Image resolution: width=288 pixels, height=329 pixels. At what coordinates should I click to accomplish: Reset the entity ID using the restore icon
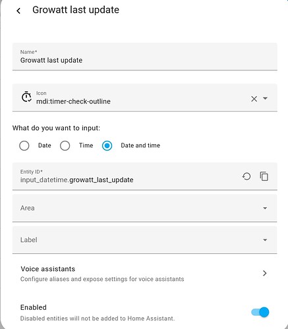point(246,176)
